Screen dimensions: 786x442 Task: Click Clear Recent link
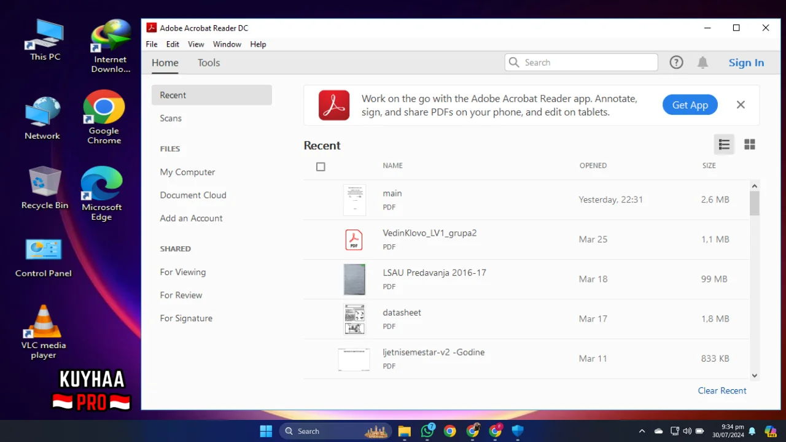[x=722, y=390]
